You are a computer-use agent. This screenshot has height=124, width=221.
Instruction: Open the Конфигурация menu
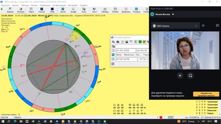point(59,5)
